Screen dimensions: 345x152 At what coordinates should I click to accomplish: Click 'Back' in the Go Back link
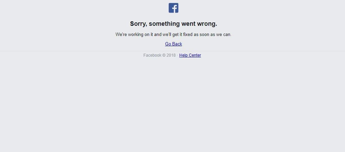click(177, 44)
